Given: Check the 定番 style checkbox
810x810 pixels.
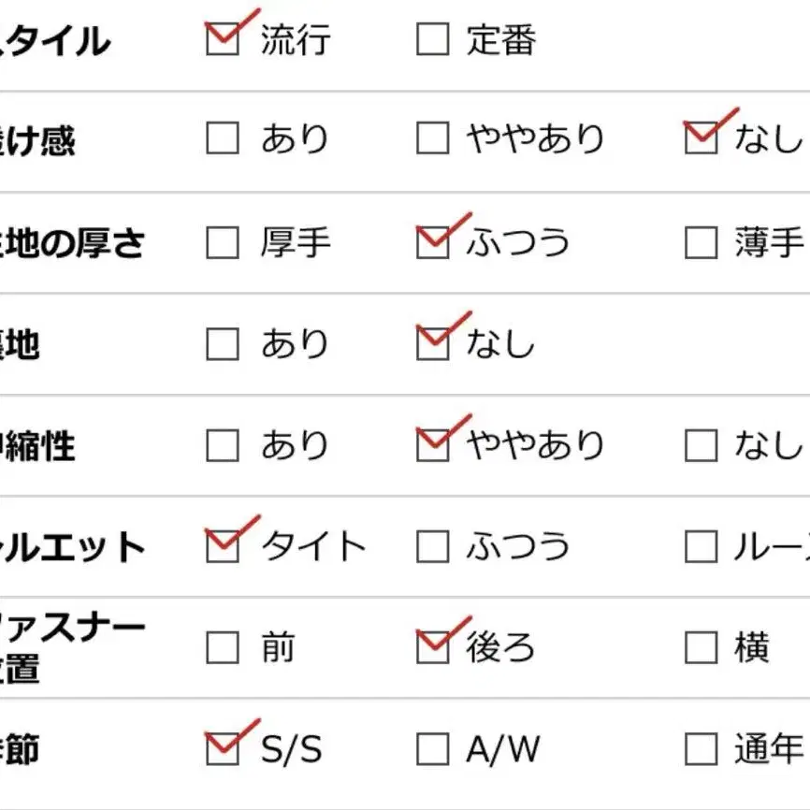Looking at the screenshot, I should point(432,38).
